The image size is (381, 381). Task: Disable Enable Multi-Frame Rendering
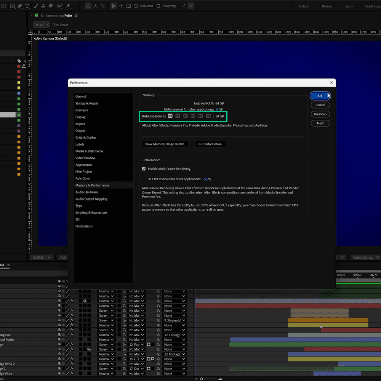pyautogui.click(x=144, y=168)
